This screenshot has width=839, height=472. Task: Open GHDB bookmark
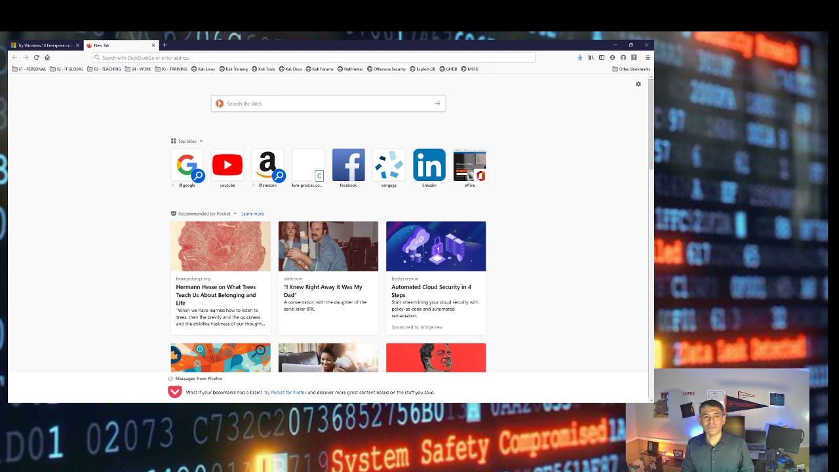coord(448,69)
